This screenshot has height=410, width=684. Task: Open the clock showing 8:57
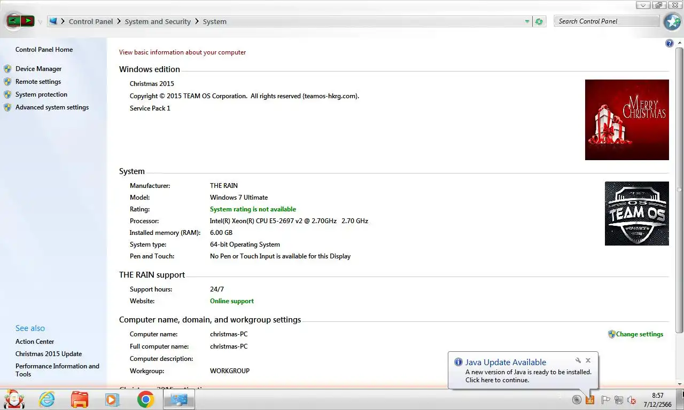(x=658, y=400)
